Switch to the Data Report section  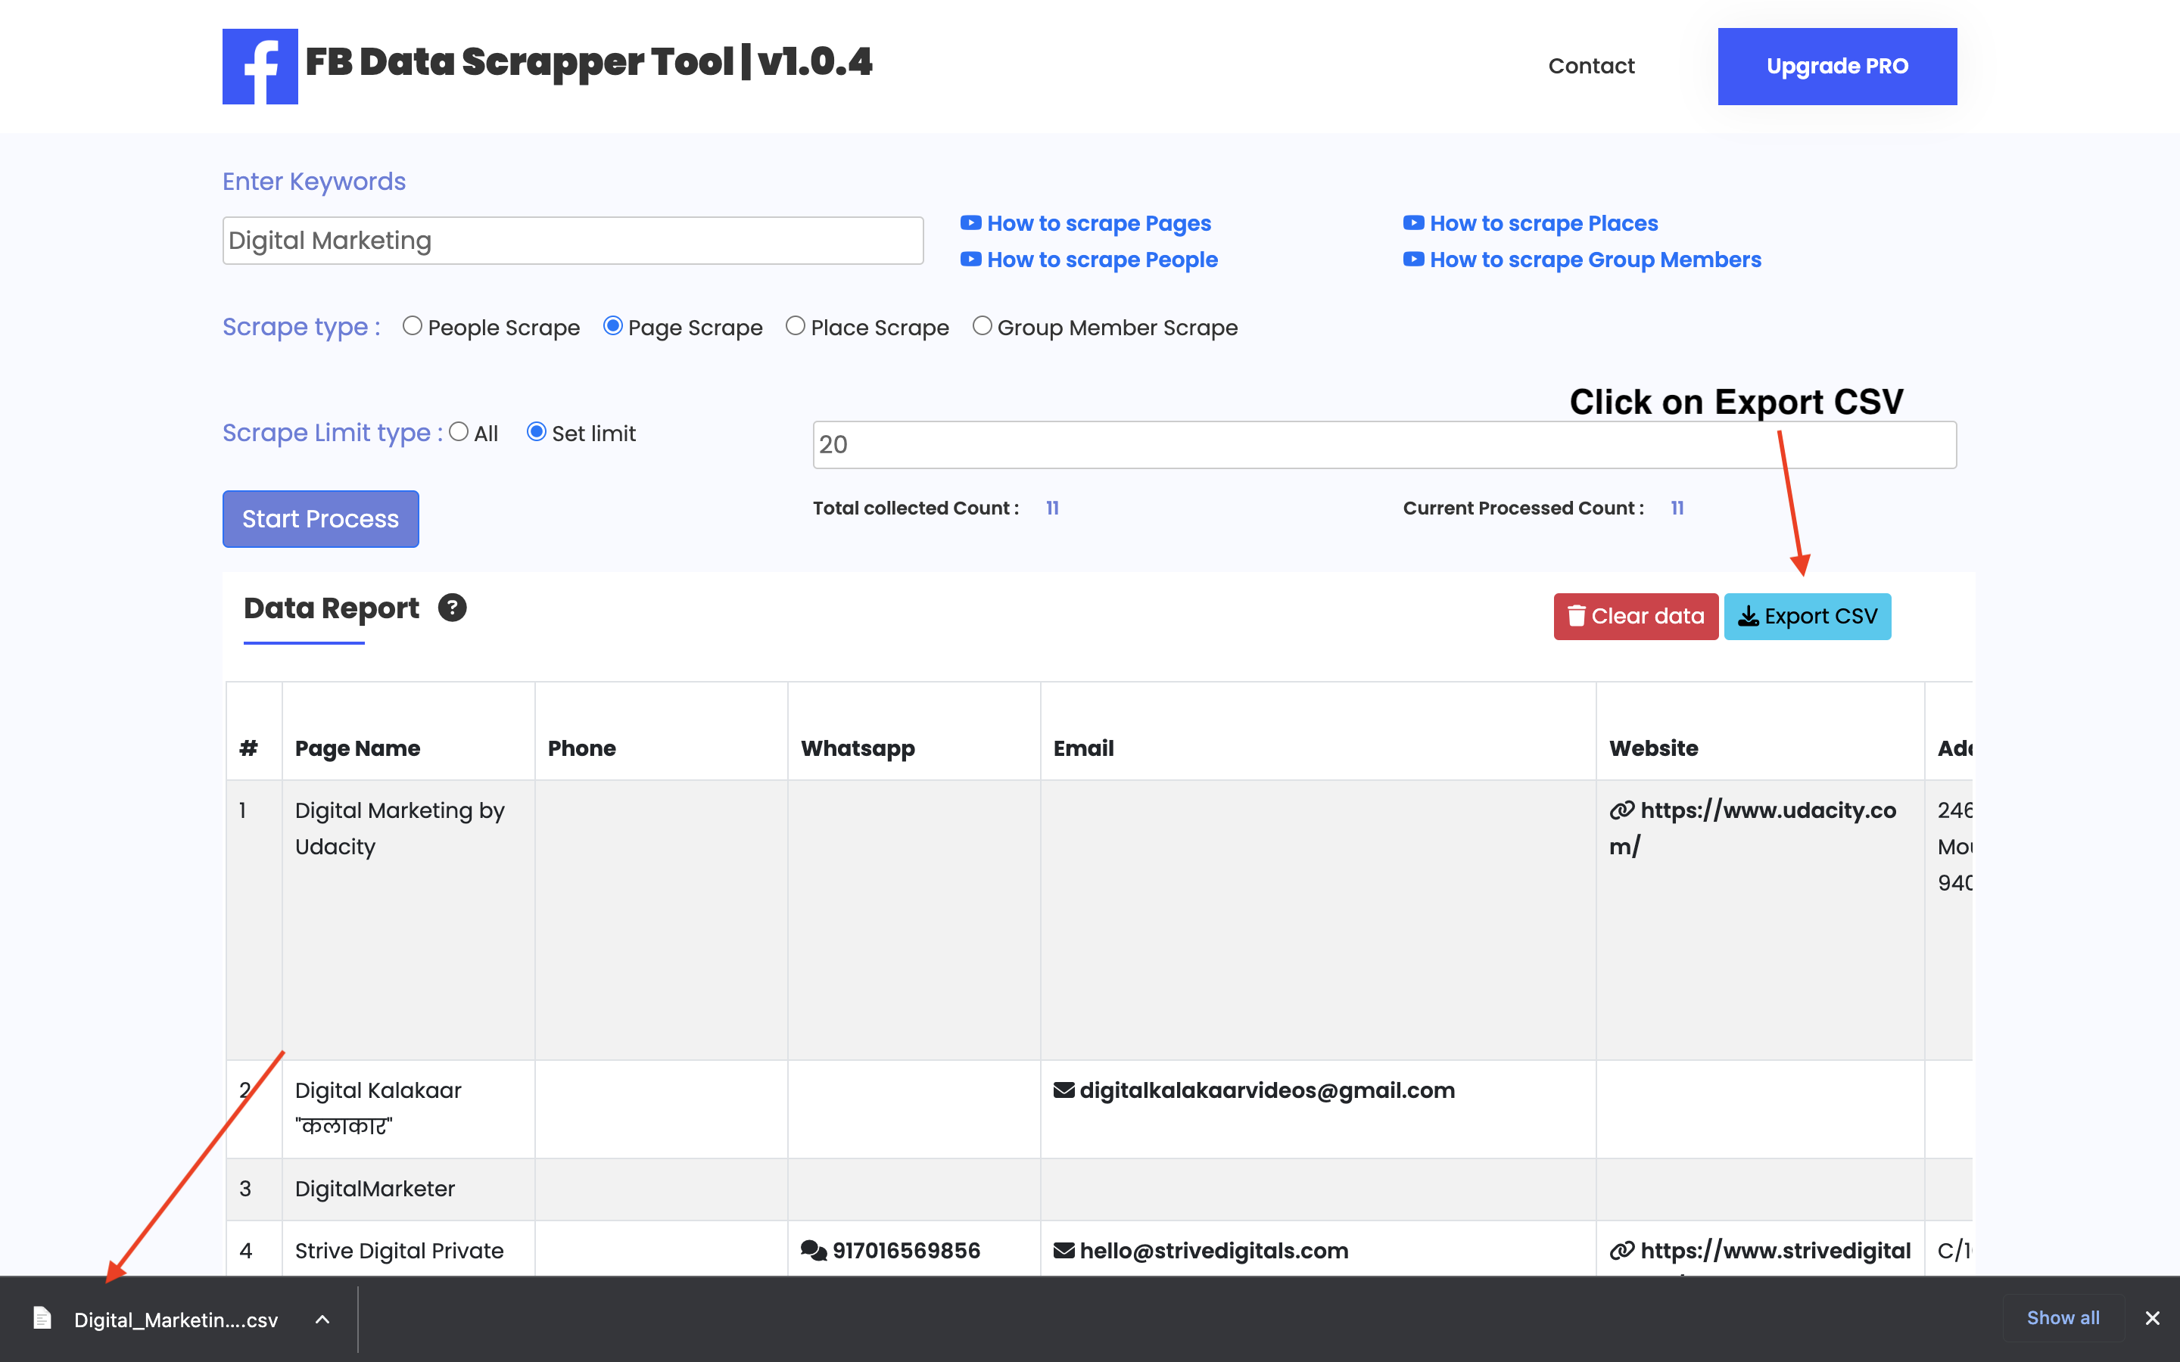click(x=331, y=608)
